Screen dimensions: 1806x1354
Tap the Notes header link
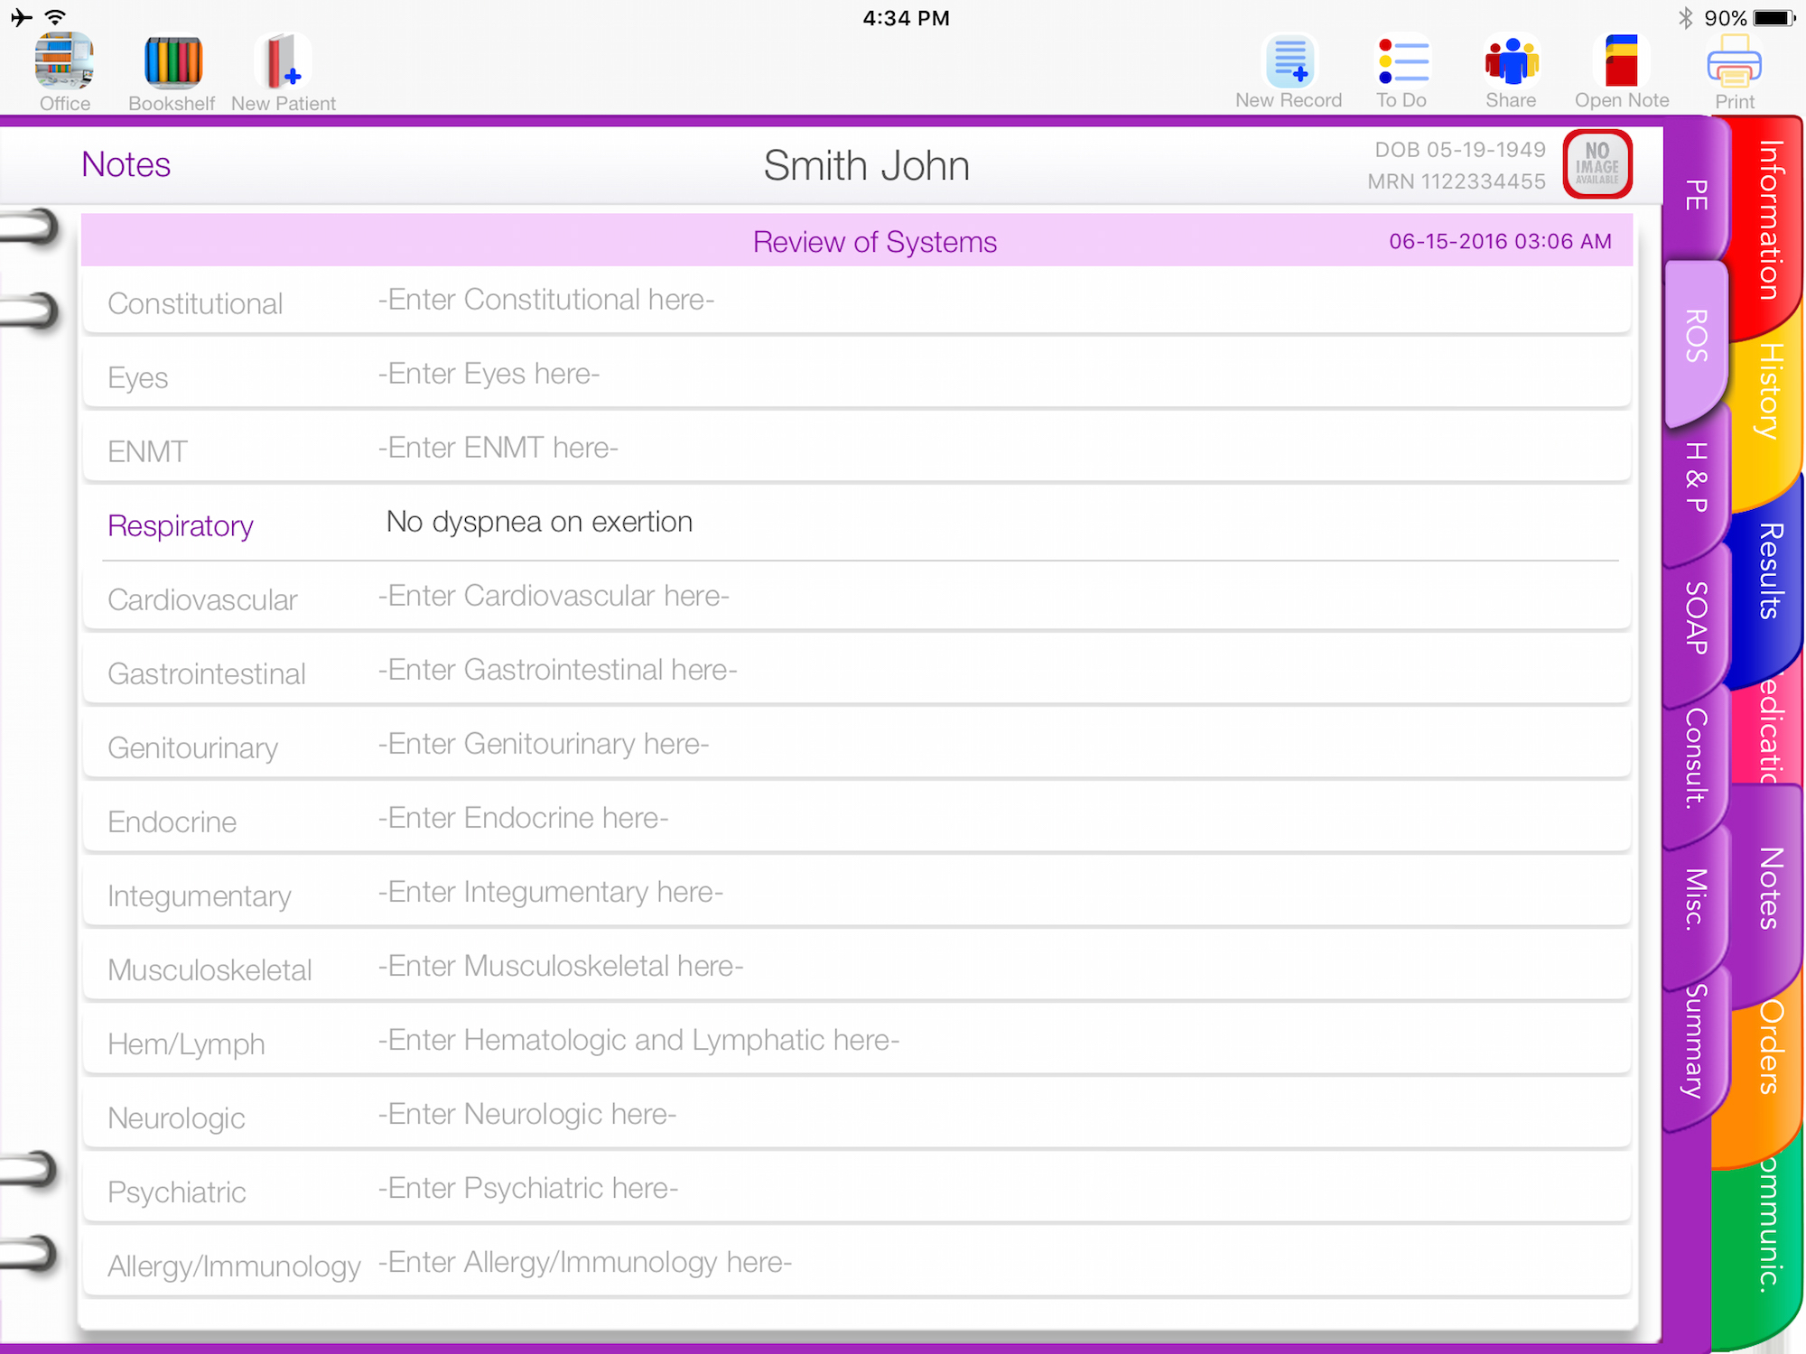tap(126, 164)
